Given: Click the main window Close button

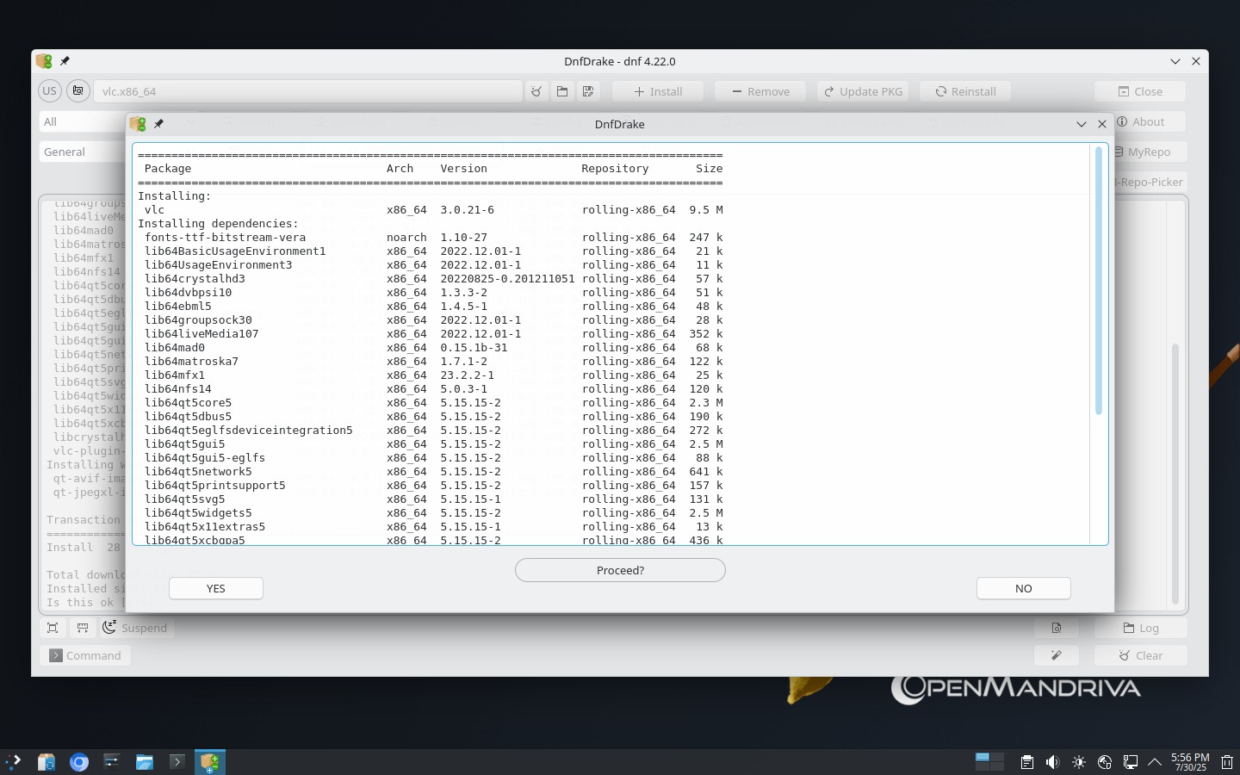Looking at the screenshot, I should click(1140, 91).
